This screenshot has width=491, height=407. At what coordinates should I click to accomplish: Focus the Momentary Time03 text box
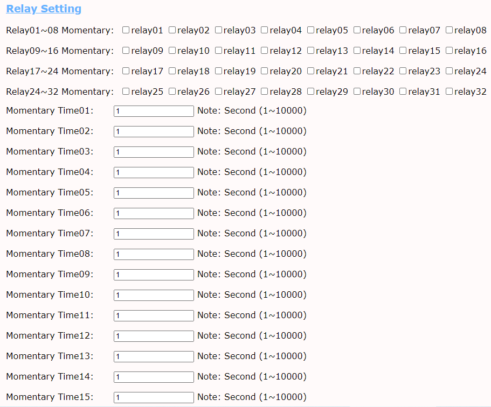pyautogui.click(x=154, y=152)
